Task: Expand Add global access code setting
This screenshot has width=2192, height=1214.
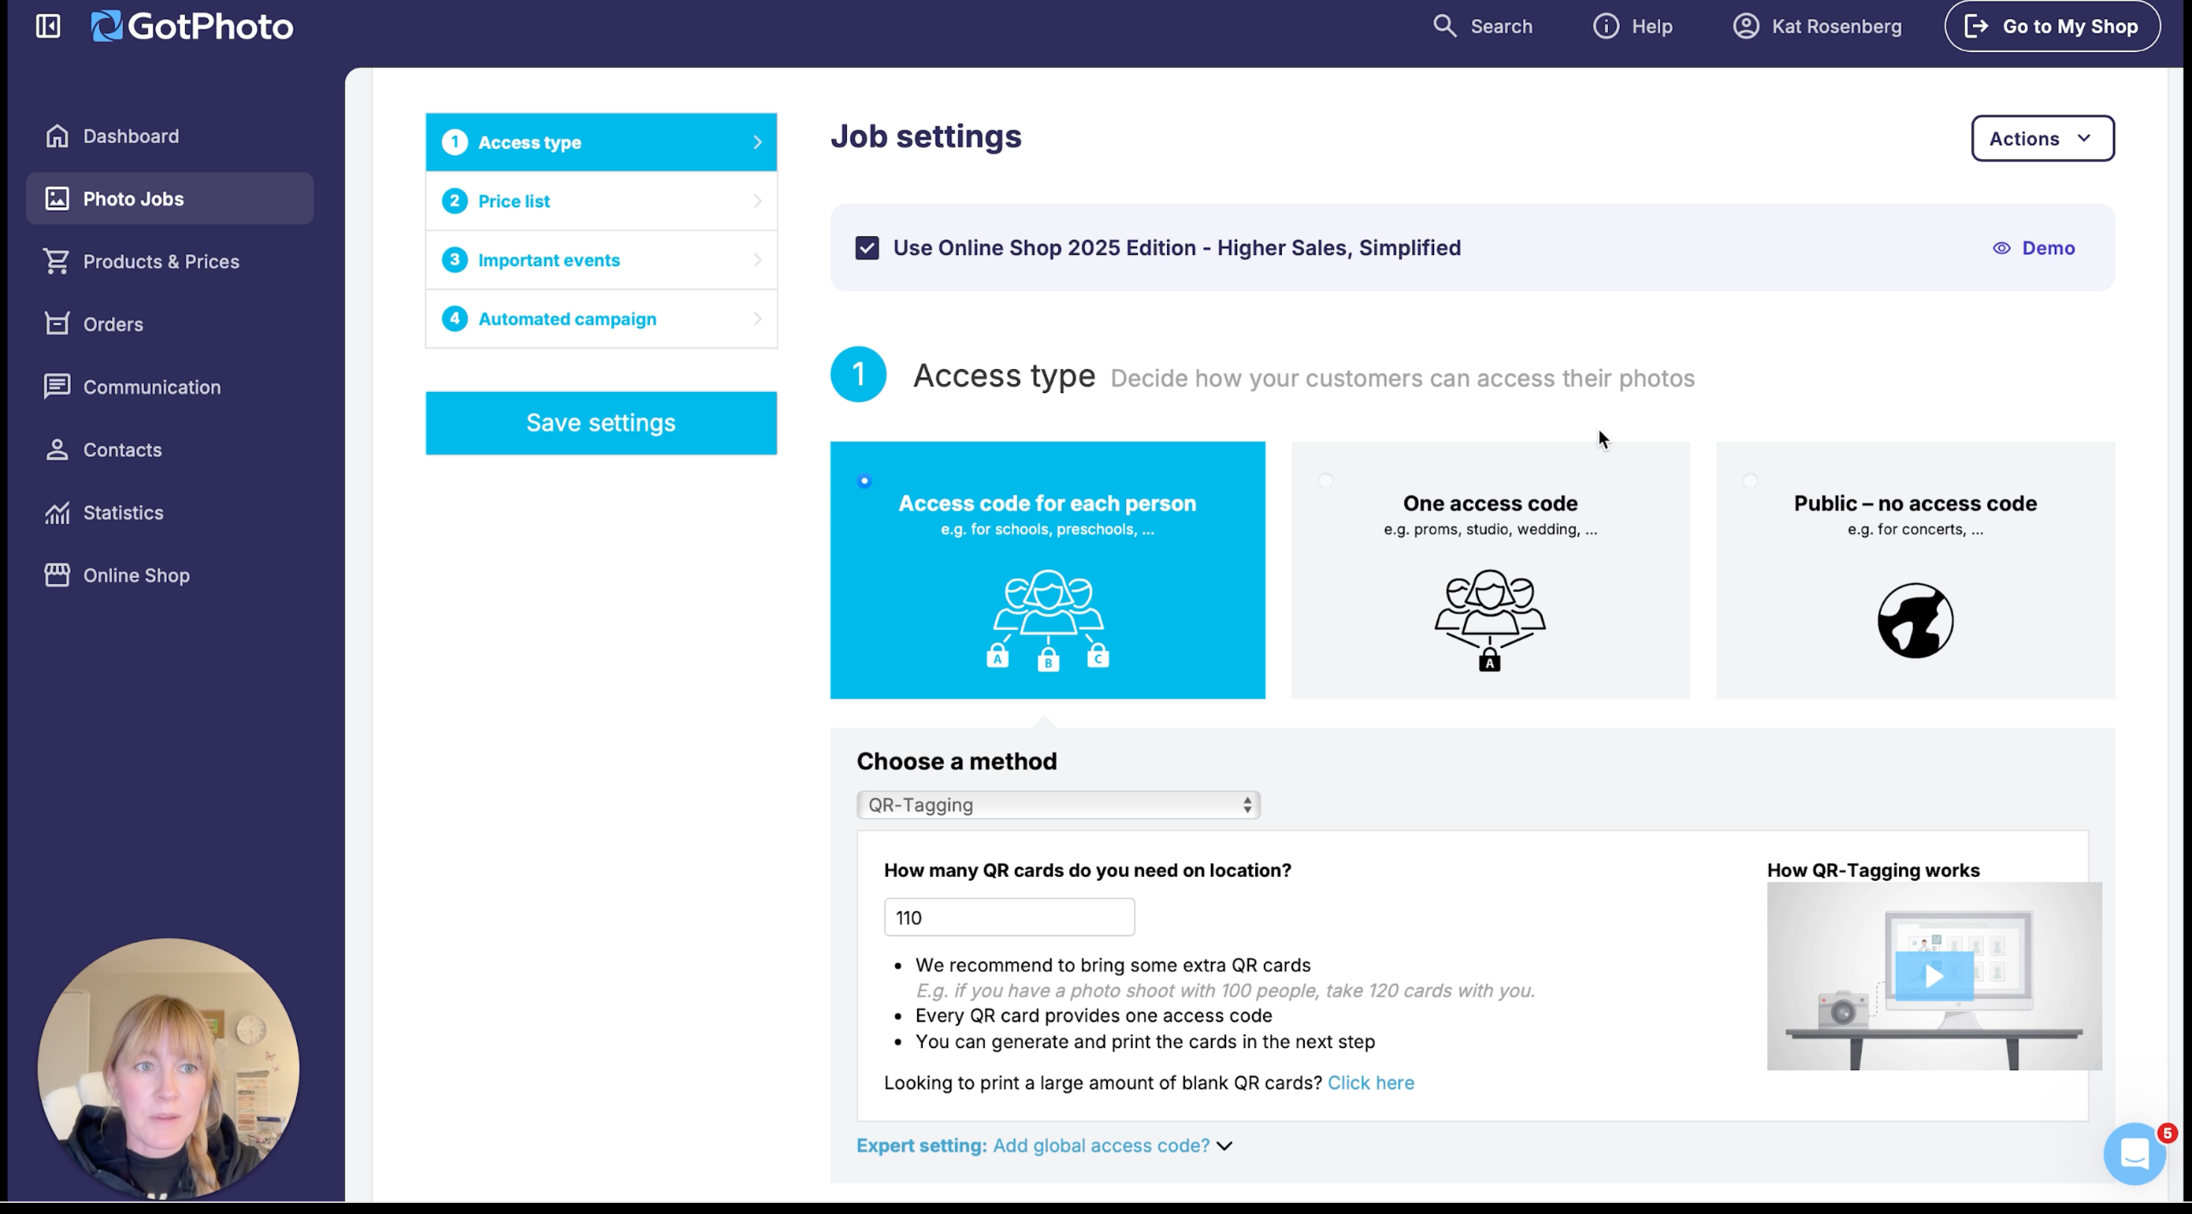Action: [1100, 1146]
